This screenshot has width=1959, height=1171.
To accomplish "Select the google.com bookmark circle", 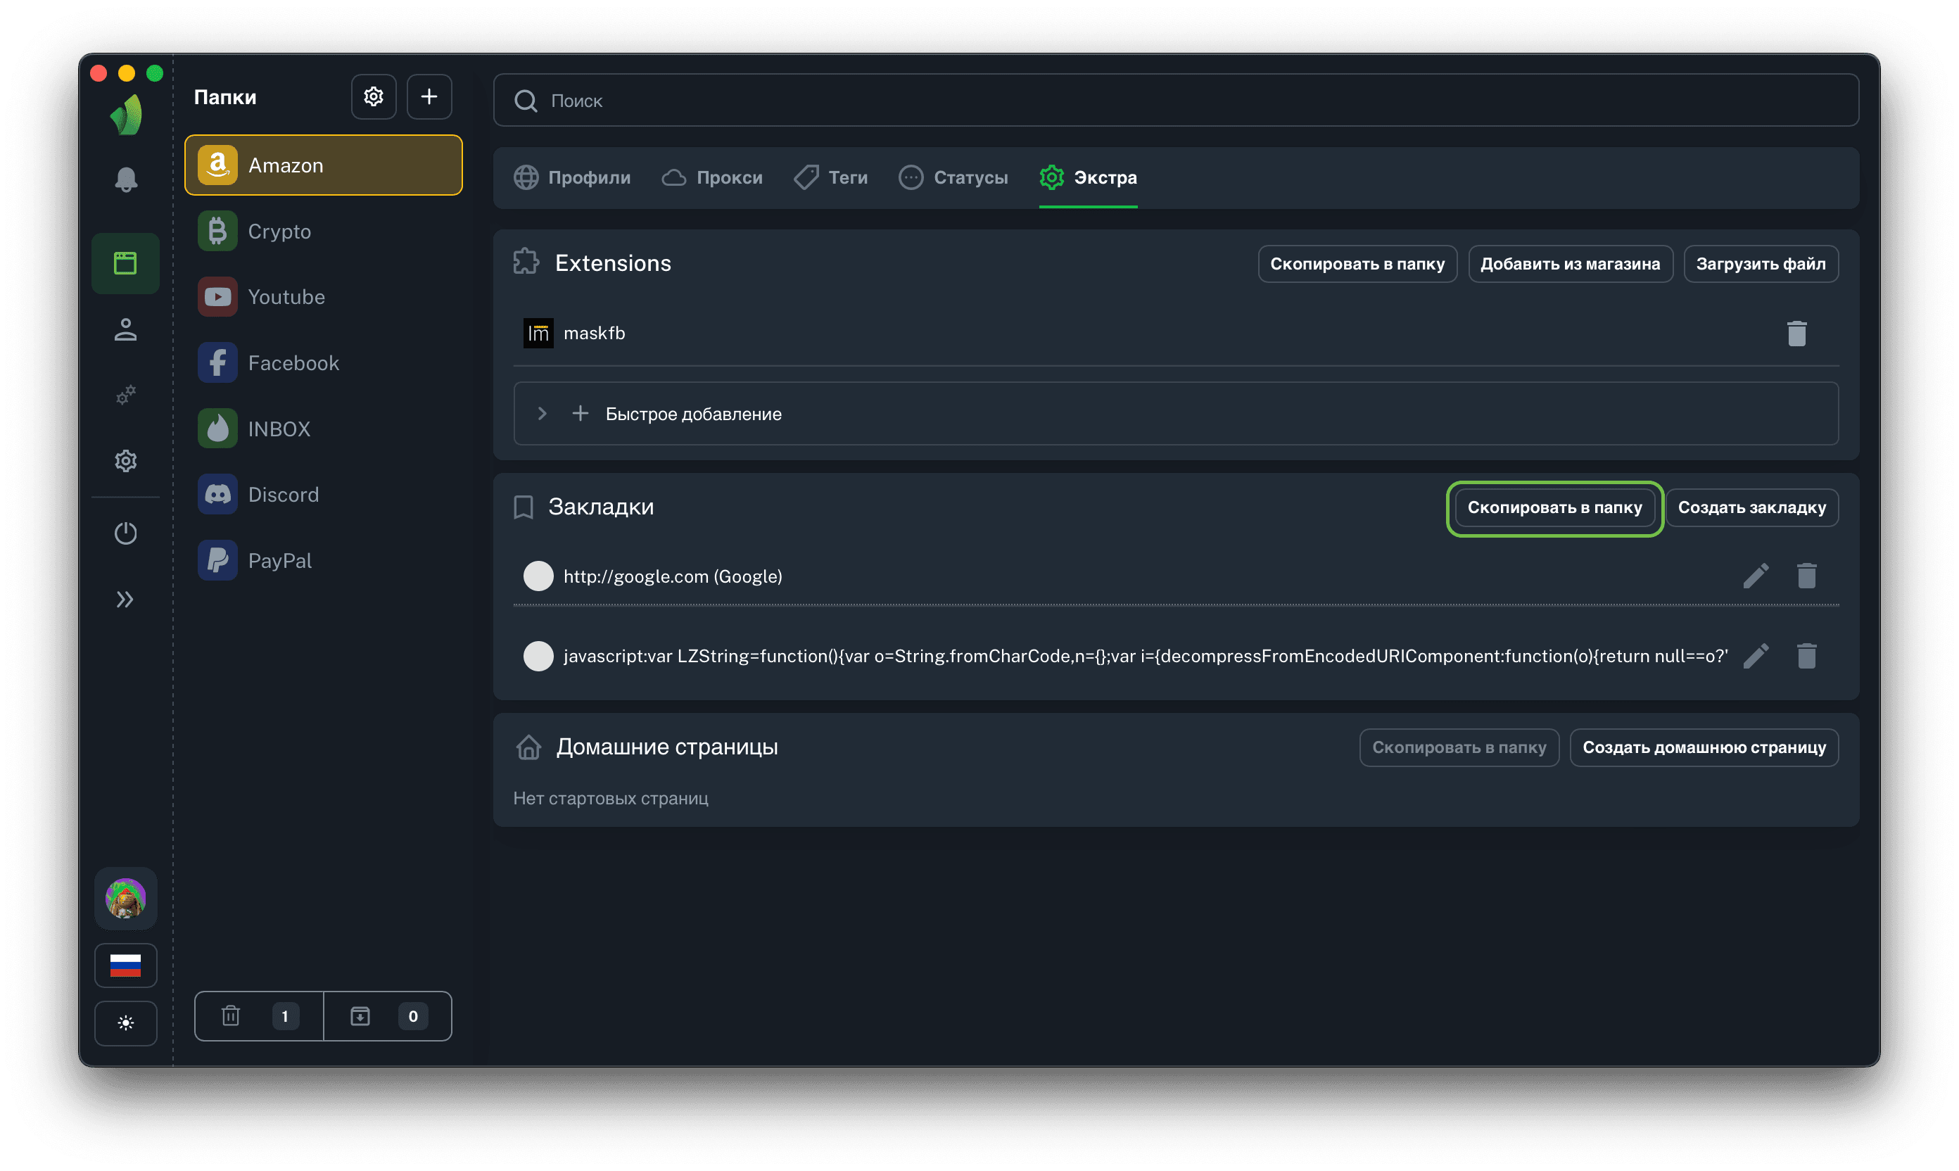I will [538, 576].
